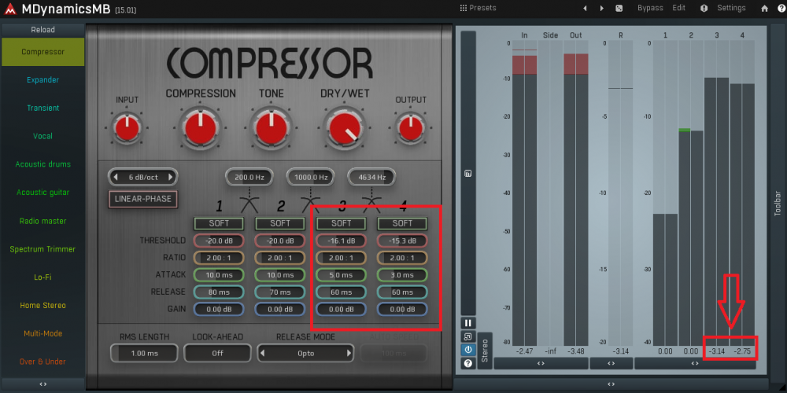Click right arrow of Release Mode Opto
The image size is (787, 393).
[349, 353]
